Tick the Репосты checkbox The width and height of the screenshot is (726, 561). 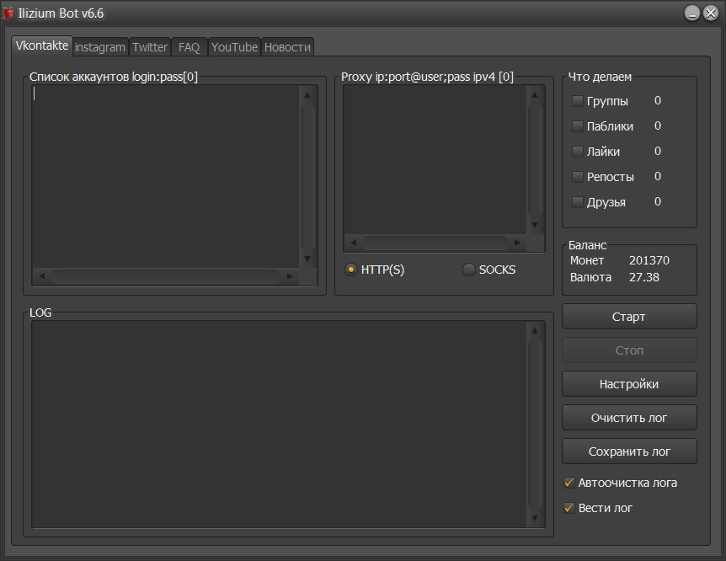point(578,177)
